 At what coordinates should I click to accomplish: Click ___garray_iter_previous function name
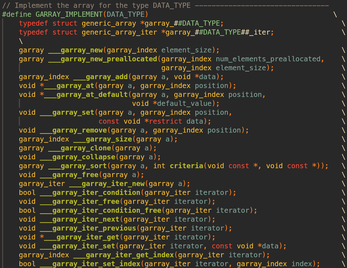click(x=88, y=228)
